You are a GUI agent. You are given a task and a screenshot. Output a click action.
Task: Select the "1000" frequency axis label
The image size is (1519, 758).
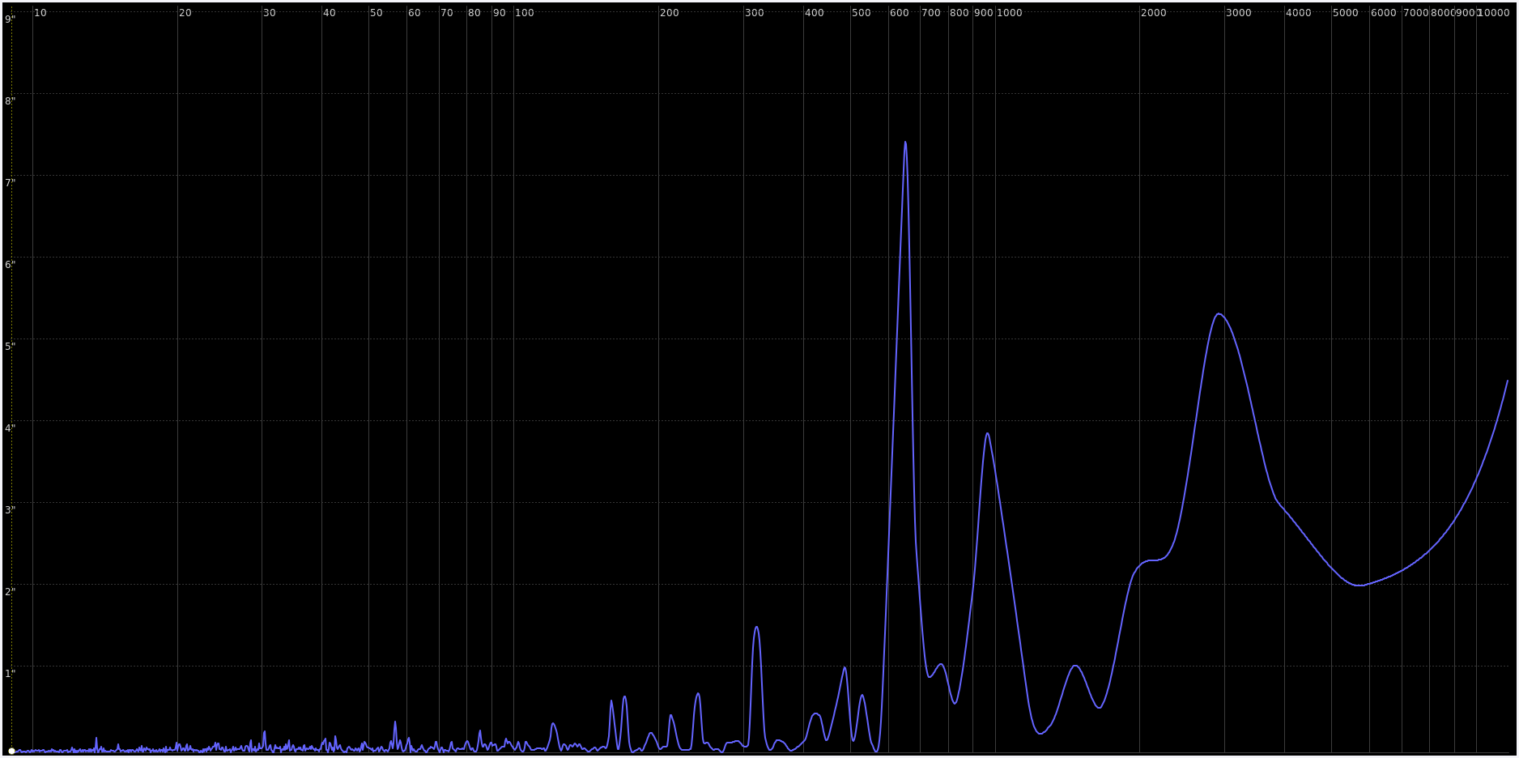pyautogui.click(x=1010, y=13)
